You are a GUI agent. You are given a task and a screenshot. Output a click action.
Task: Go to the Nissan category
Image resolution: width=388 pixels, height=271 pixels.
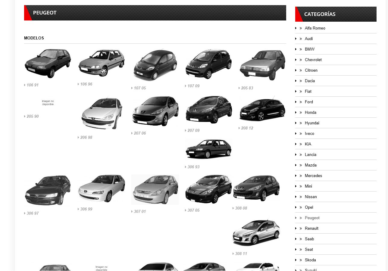point(311,197)
